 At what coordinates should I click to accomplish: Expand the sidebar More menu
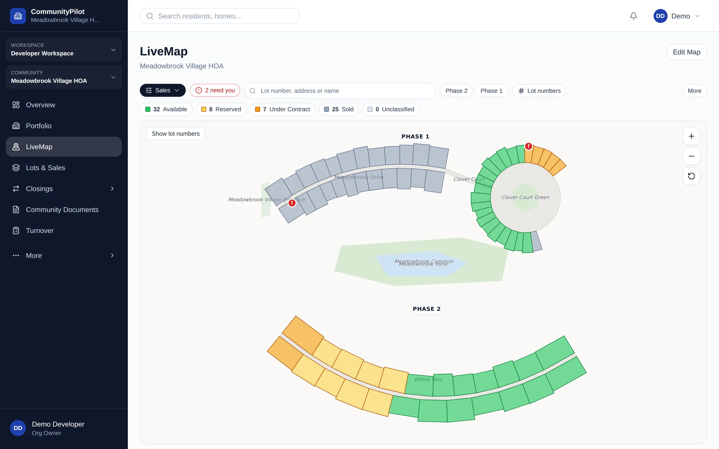64,255
